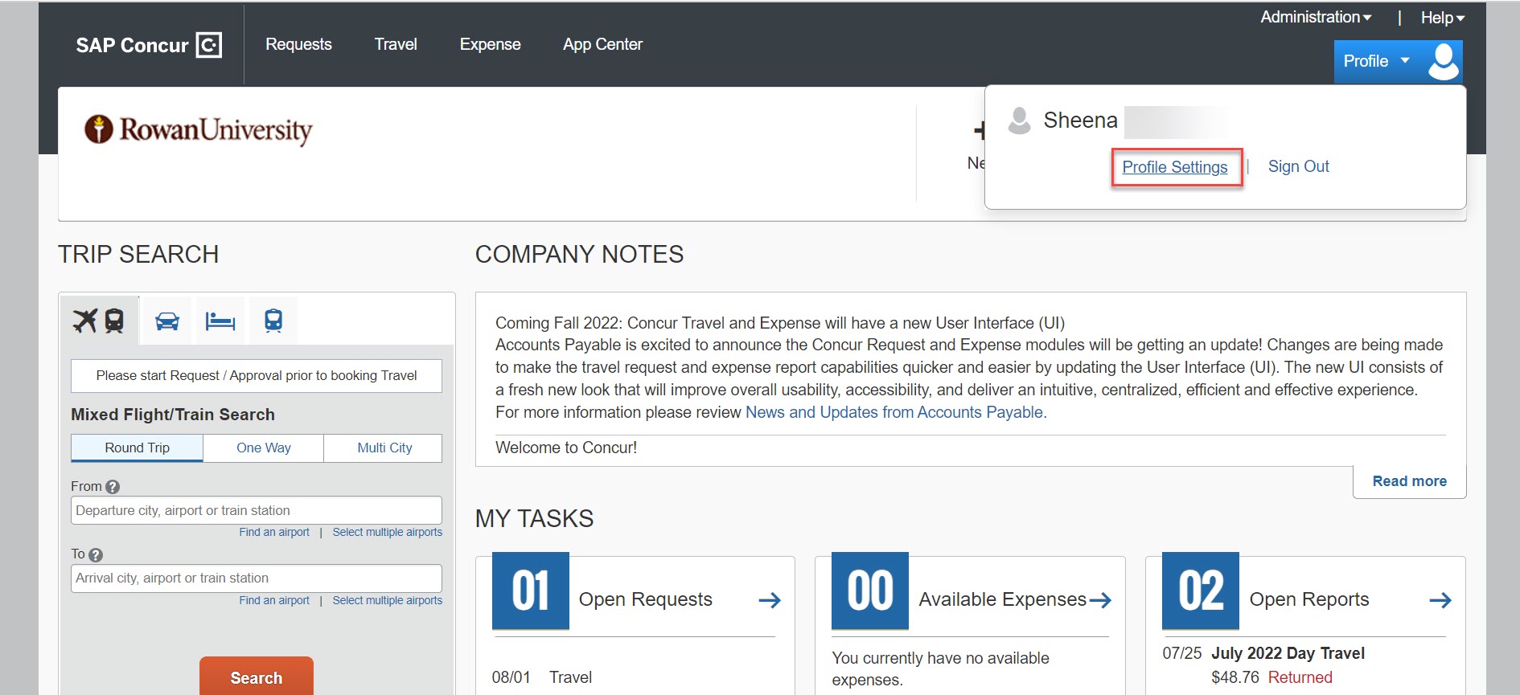Click the orange Search button
Image resolution: width=1520 pixels, height=695 pixels.
tap(257, 676)
